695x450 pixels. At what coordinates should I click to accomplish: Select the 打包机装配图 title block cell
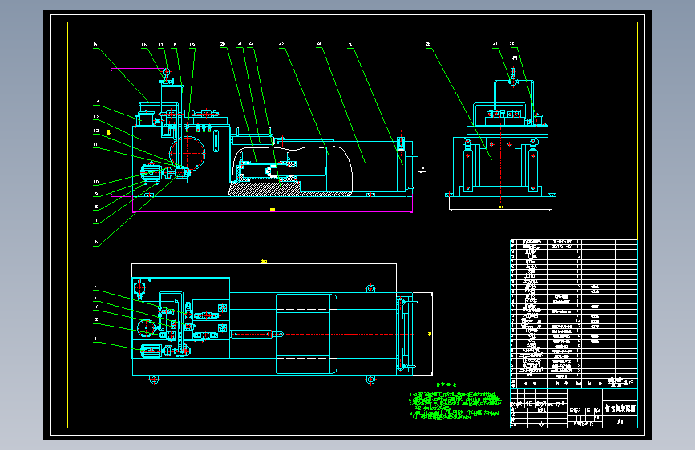tap(620, 408)
